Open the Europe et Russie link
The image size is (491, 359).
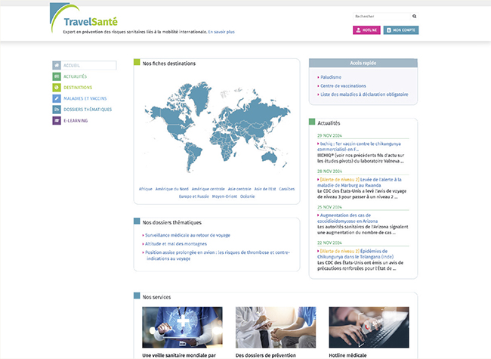coord(194,197)
